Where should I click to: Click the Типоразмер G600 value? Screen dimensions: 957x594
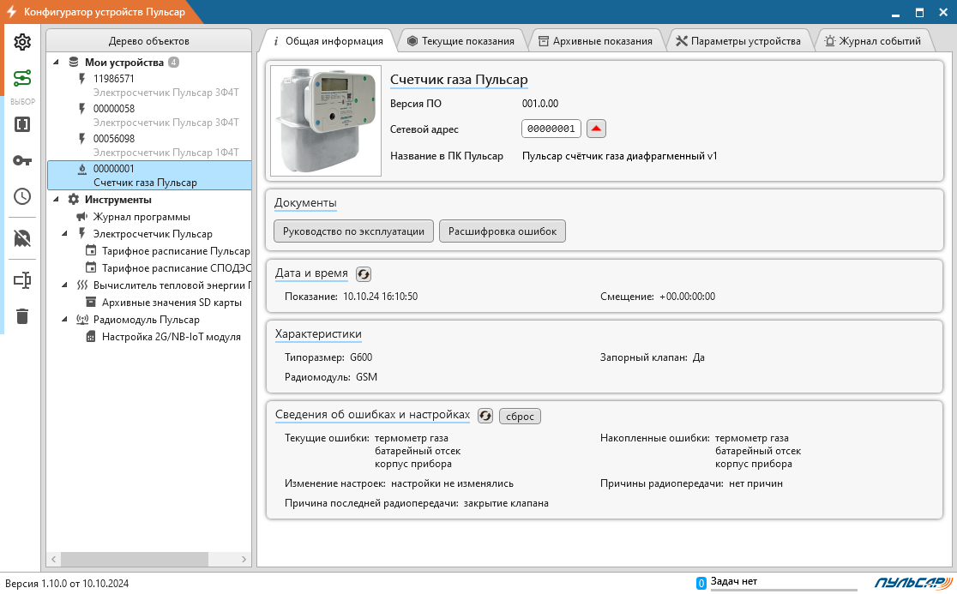pos(361,357)
